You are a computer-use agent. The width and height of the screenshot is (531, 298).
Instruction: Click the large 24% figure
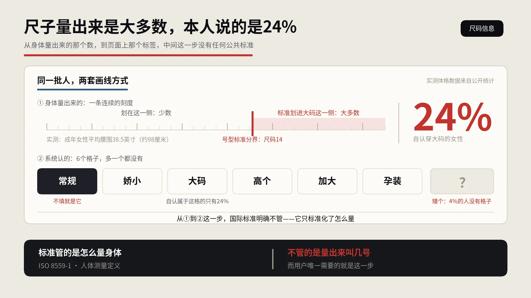(x=453, y=117)
